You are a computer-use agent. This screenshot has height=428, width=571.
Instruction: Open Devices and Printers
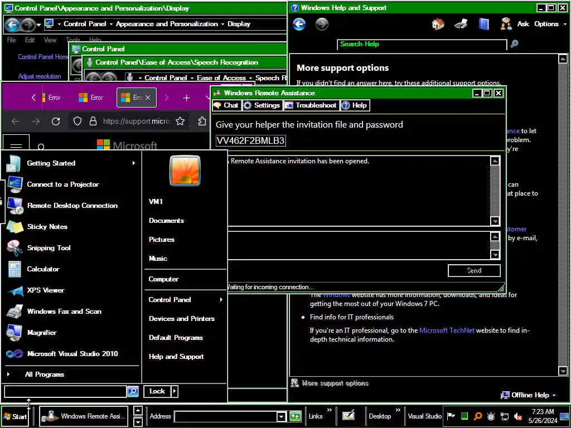[x=182, y=319]
